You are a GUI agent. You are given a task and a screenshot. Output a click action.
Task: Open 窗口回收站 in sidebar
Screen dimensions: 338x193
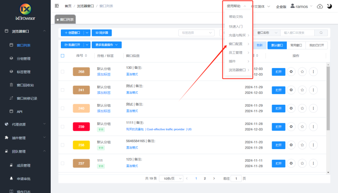25,85
